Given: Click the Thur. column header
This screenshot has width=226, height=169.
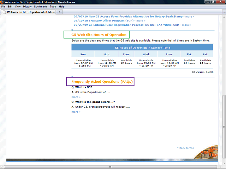Looking at the screenshot, I should (169, 54).
